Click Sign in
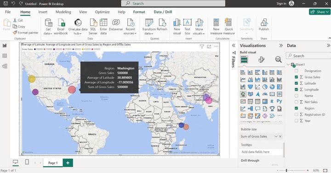The height and width of the screenshot is (173, 331). pyautogui.click(x=281, y=4)
